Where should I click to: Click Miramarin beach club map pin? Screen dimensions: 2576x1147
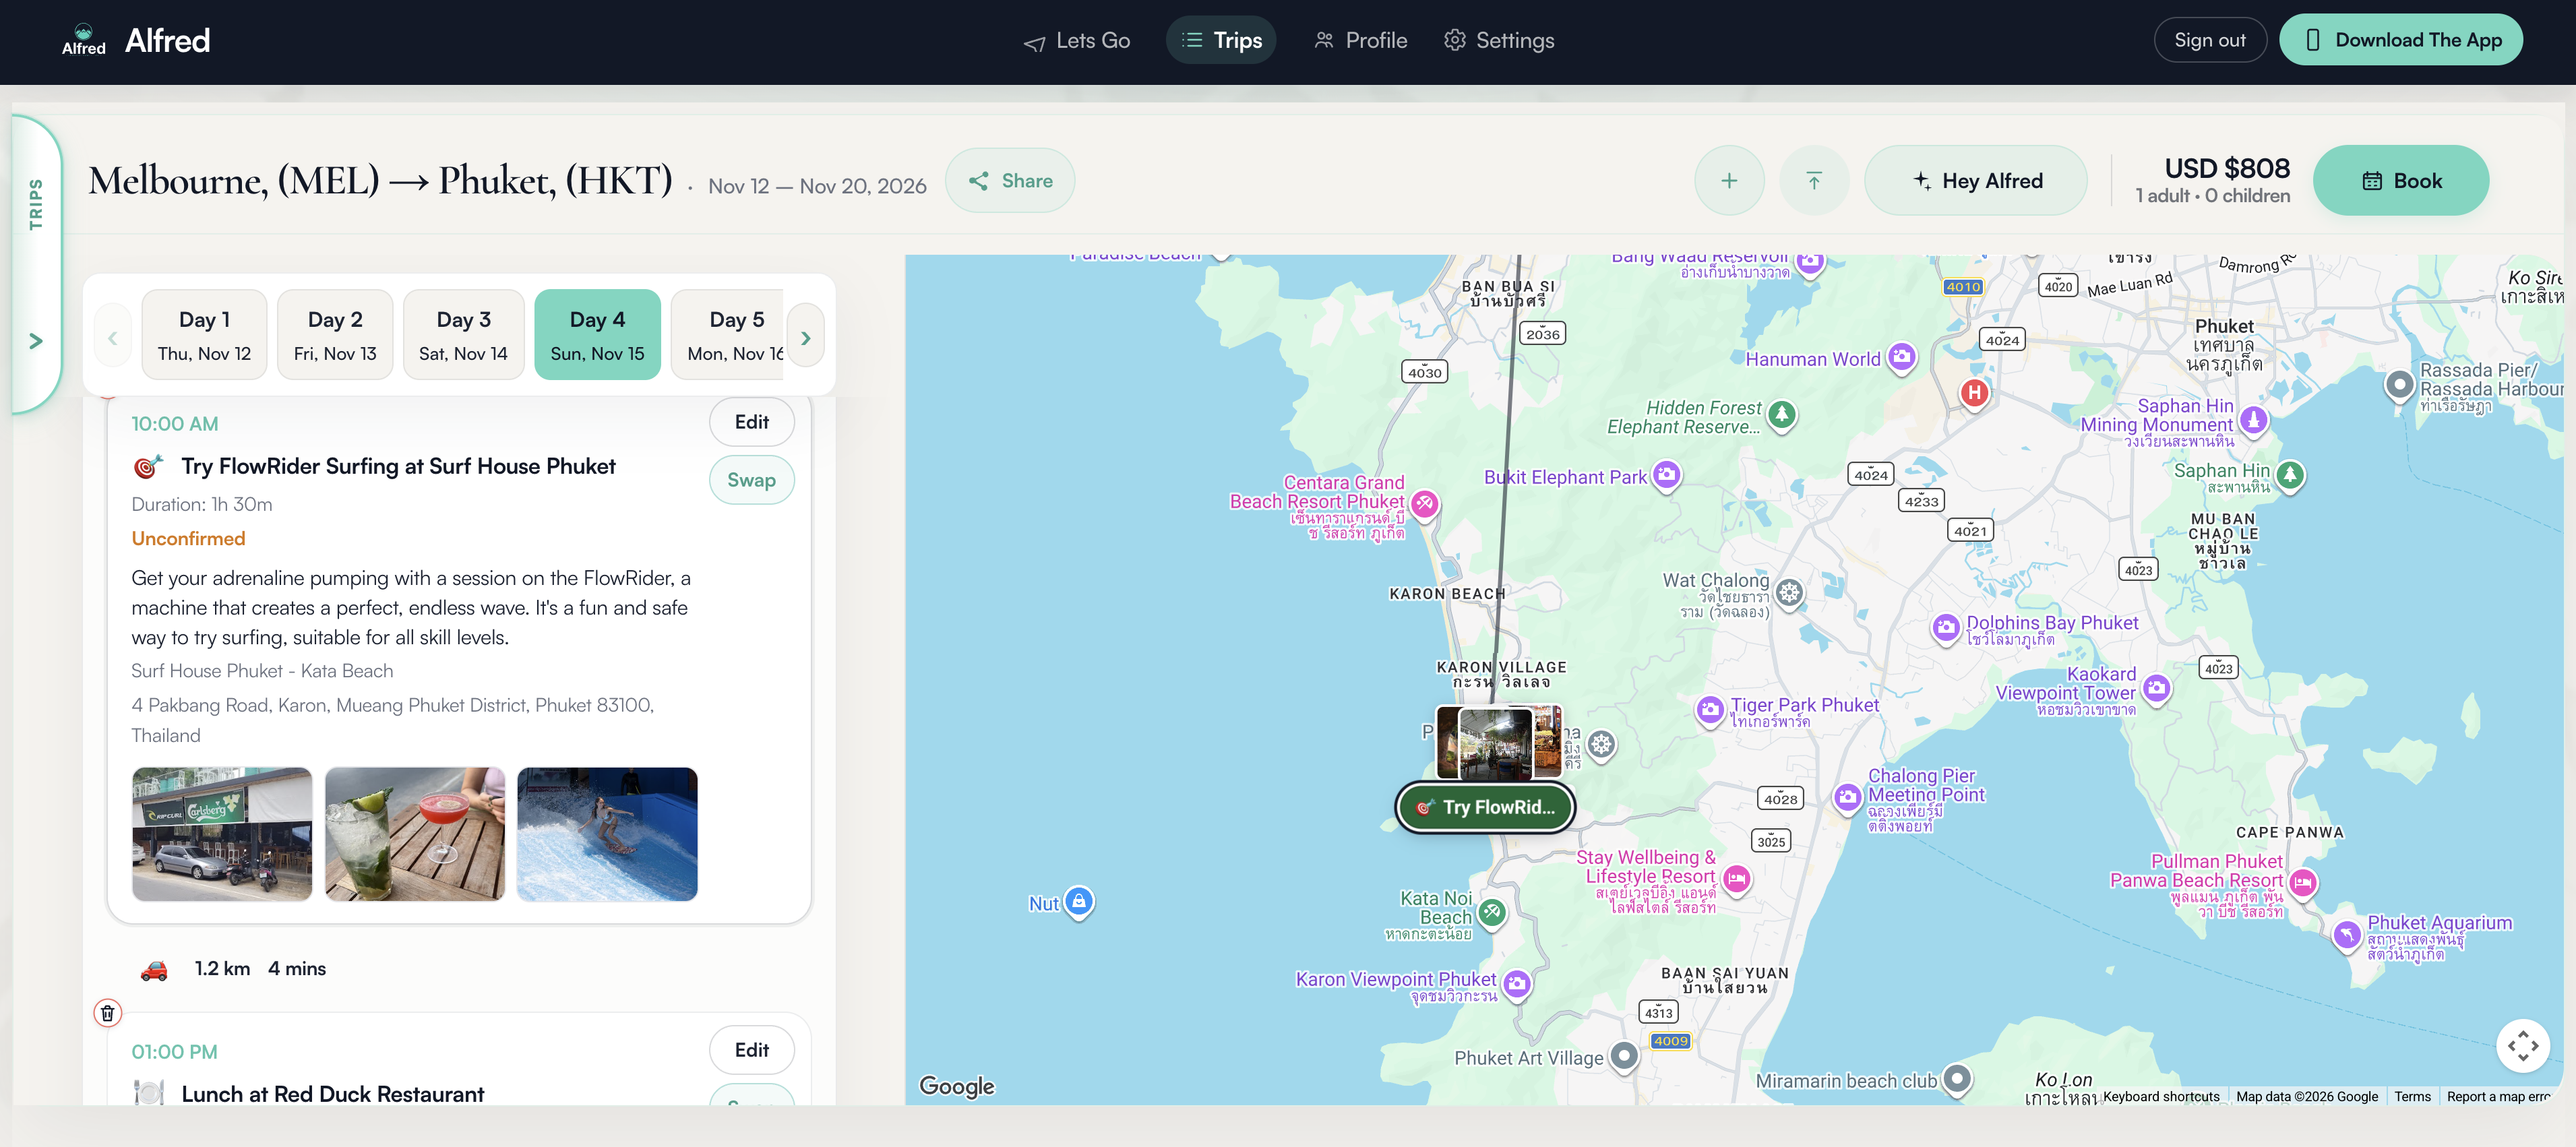(x=1957, y=1080)
